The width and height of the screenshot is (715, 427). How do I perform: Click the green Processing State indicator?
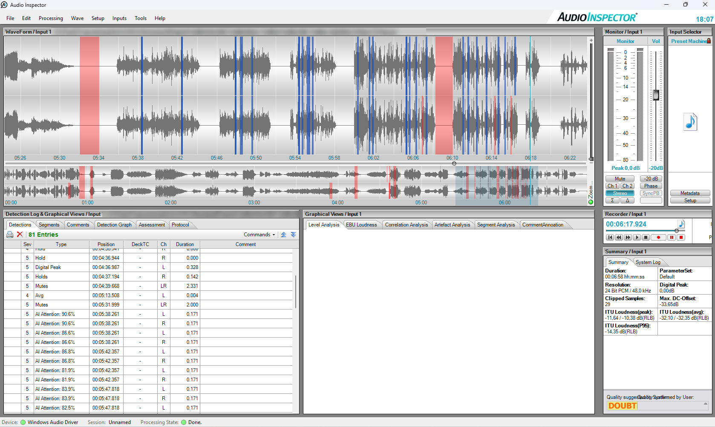click(x=184, y=422)
